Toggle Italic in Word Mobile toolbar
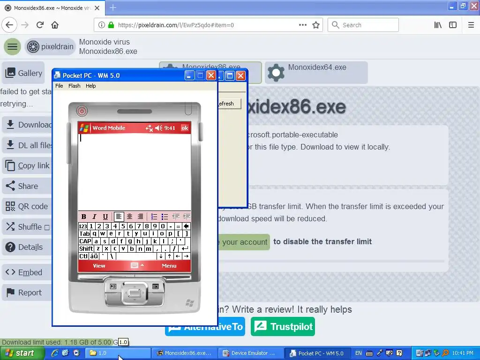 (x=94, y=217)
